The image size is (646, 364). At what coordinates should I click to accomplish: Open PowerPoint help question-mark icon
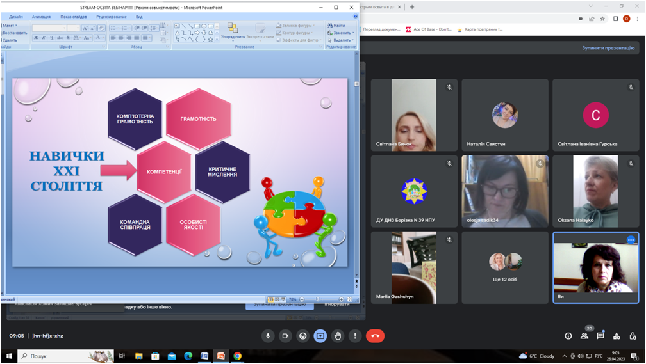pyautogui.click(x=356, y=16)
